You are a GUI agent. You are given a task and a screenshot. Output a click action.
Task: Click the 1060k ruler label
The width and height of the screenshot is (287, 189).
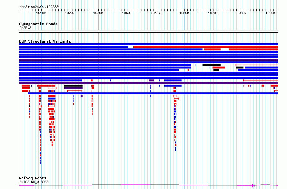(184, 13)
